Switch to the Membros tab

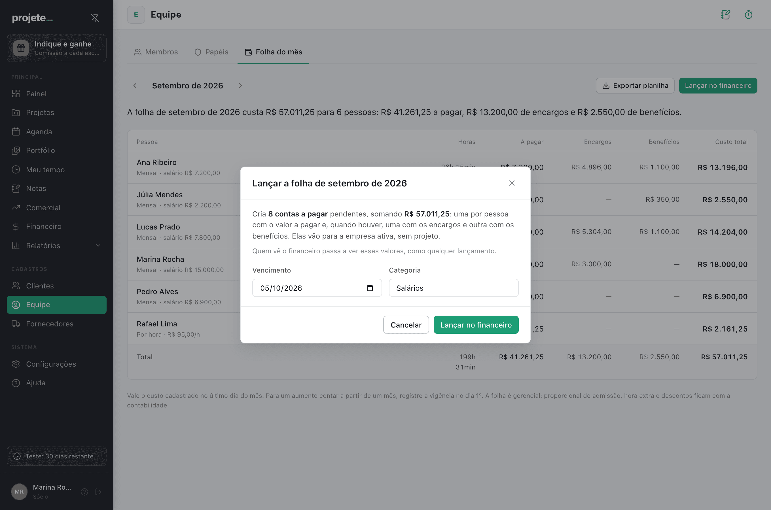(156, 52)
